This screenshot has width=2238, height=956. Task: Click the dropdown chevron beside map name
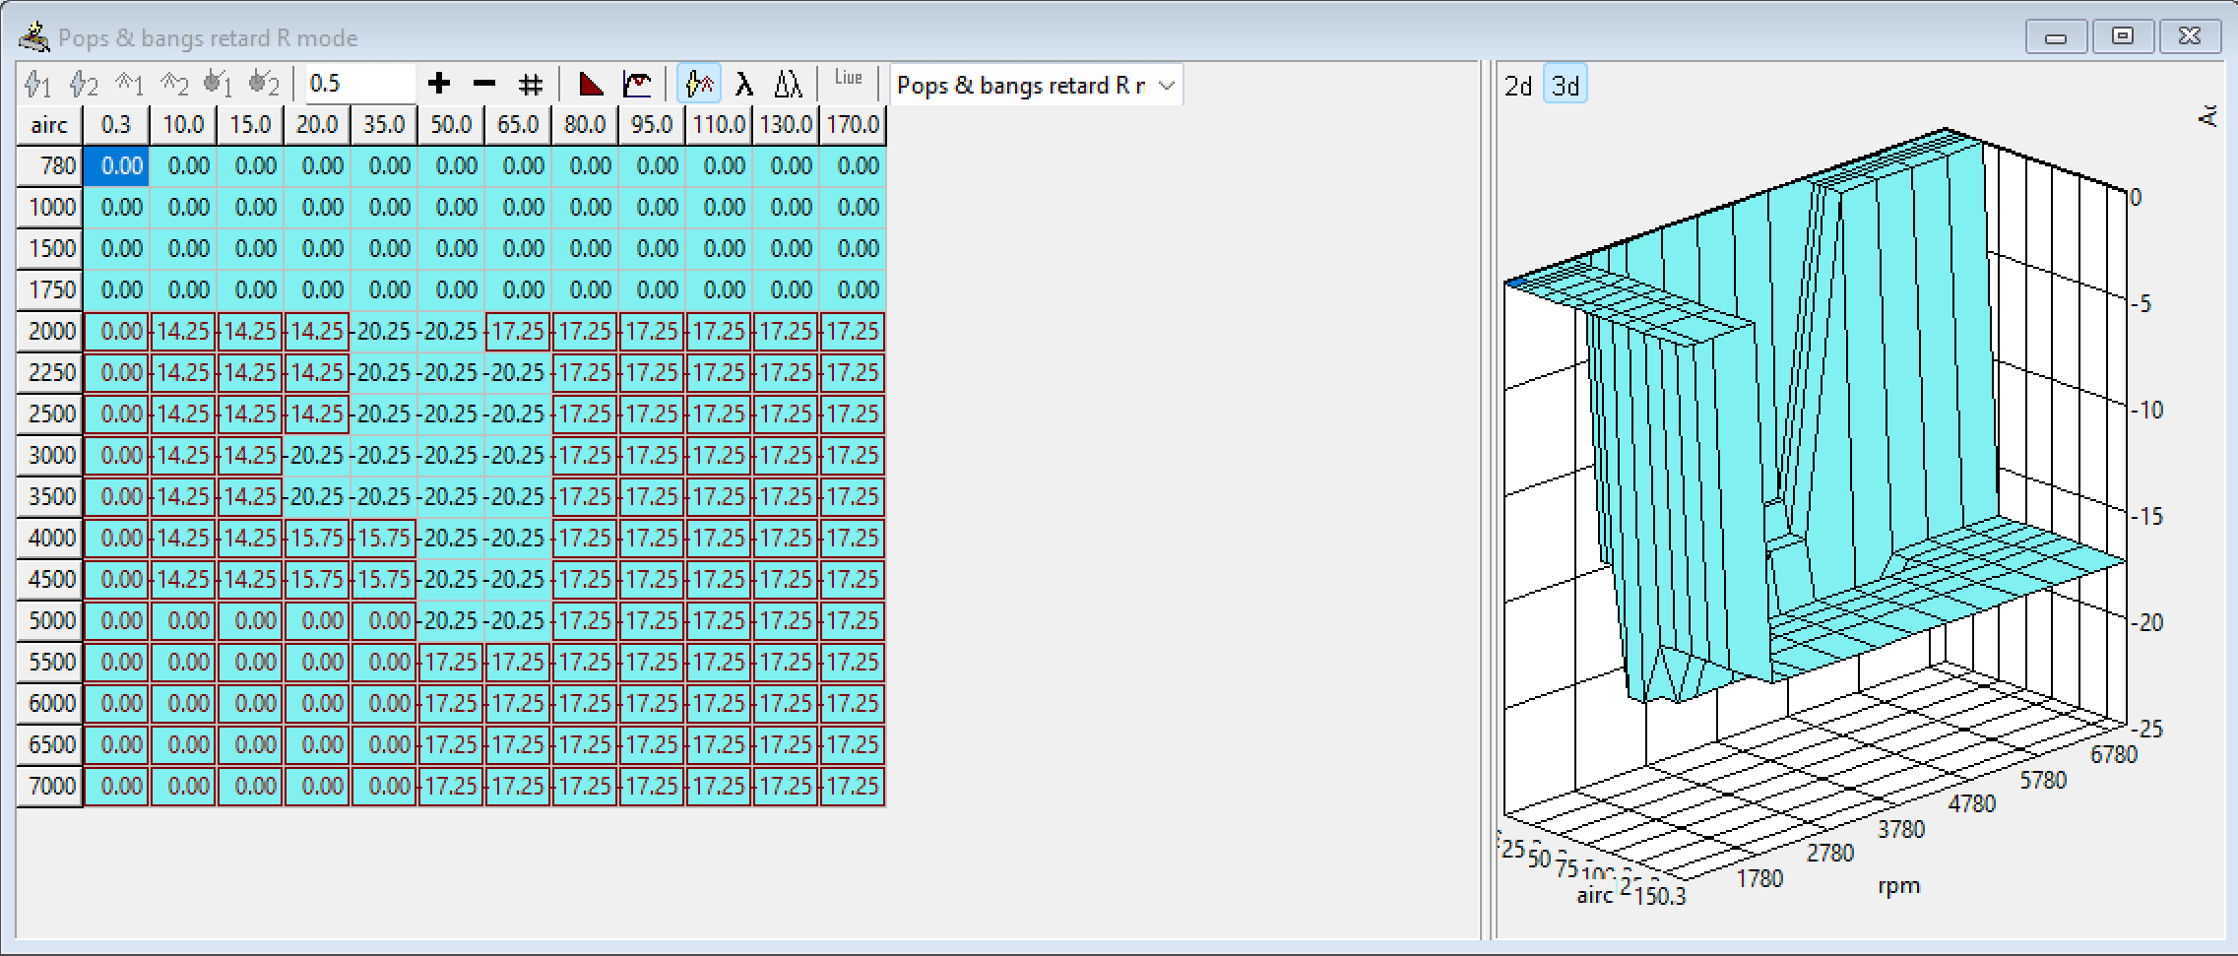click(1168, 85)
